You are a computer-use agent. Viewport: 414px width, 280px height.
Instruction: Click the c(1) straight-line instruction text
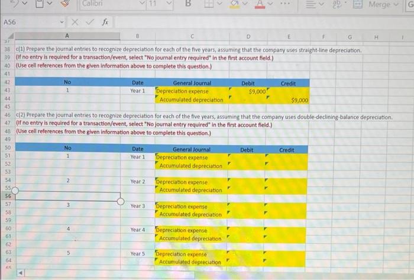coord(189,50)
